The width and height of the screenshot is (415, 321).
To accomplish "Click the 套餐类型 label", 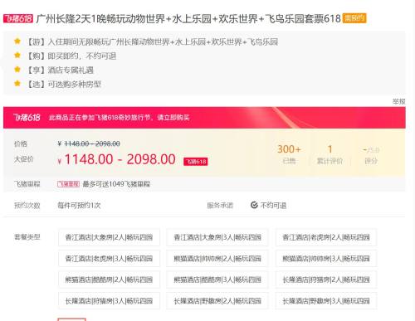I will point(27,237).
